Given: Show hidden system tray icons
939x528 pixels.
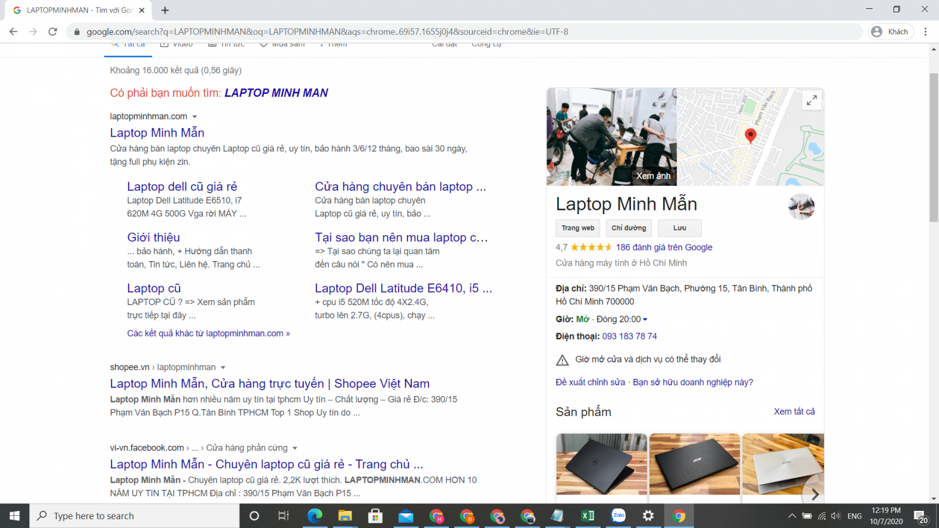Looking at the screenshot, I should (792, 516).
